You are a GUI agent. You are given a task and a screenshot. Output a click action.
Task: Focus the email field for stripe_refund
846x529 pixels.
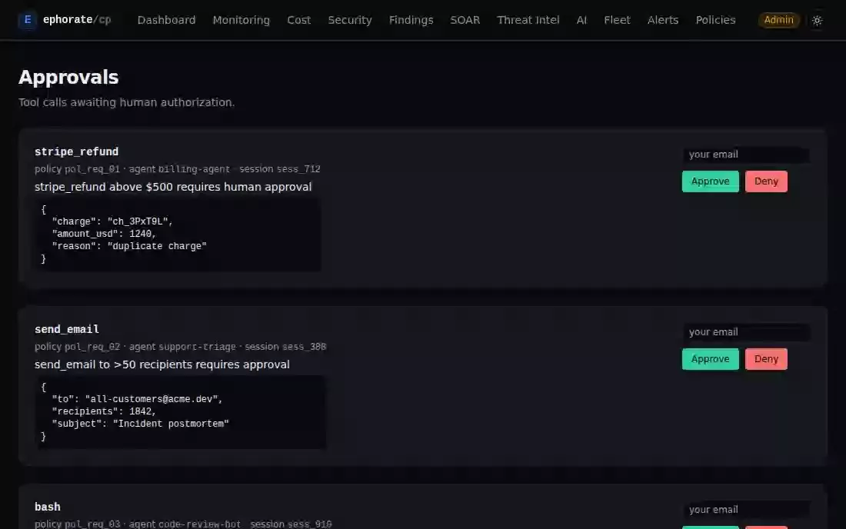click(x=746, y=155)
